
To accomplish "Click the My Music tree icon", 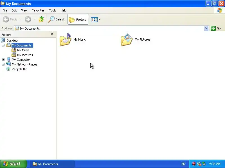I will [14, 50].
